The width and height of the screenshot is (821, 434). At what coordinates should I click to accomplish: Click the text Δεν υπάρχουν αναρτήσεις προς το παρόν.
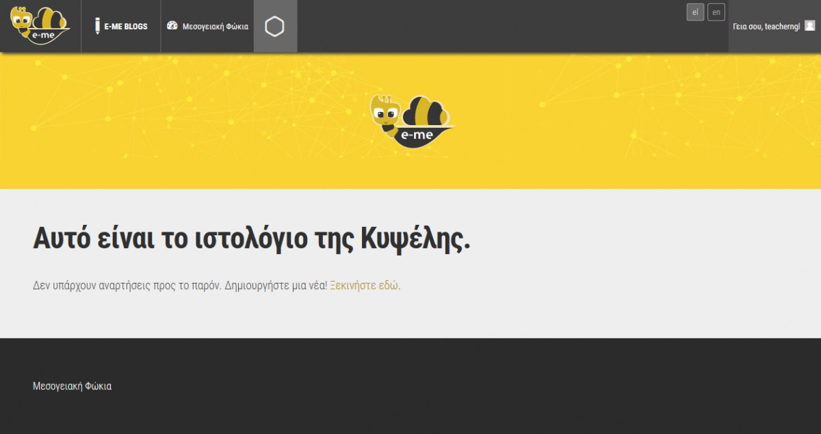pyautogui.click(x=127, y=286)
